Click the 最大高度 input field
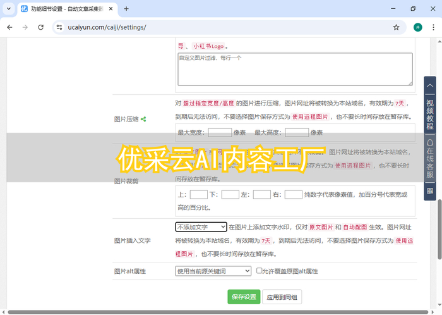The image size is (442, 315). point(297,133)
